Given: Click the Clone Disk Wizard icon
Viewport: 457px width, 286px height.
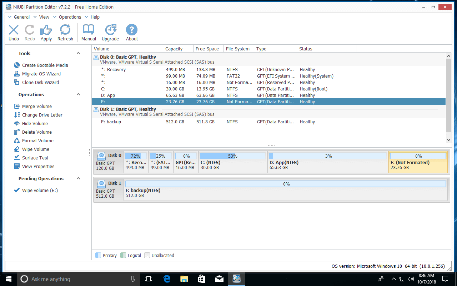Looking at the screenshot, I should (16, 82).
